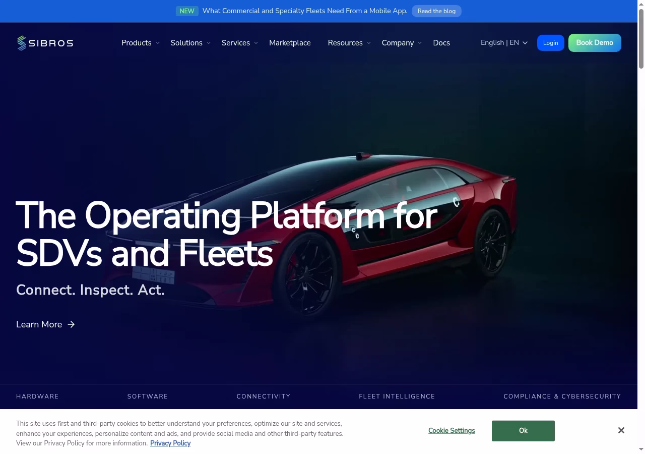Click the Book Demo button
The width and height of the screenshot is (645, 454).
[x=595, y=43]
